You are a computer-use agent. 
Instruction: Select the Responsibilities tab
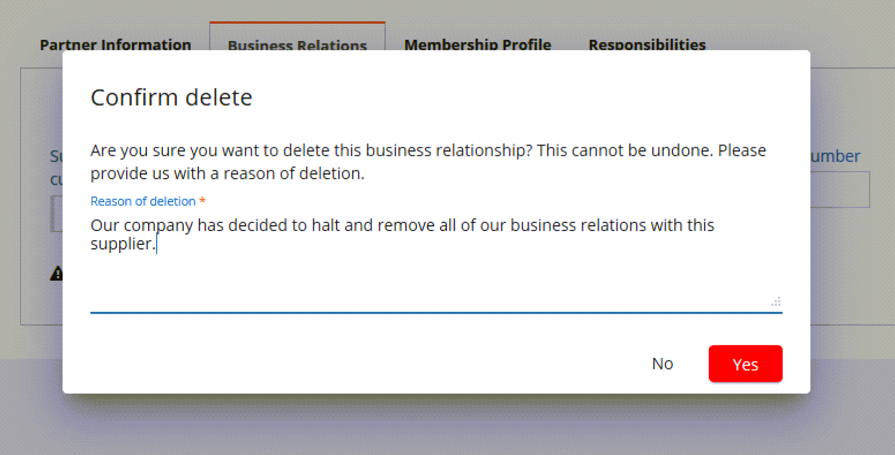click(x=647, y=44)
